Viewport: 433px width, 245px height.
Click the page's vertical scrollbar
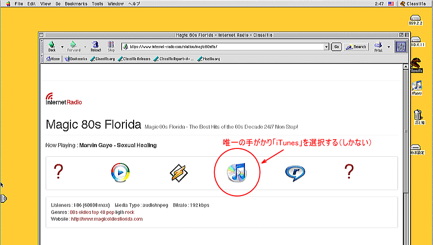click(x=406, y=155)
